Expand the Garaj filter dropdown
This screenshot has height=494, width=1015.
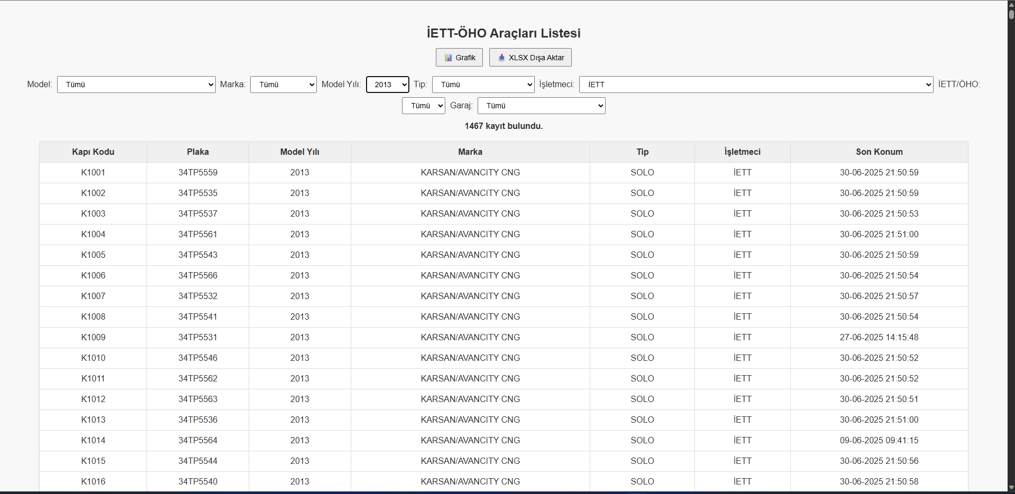tap(541, 106)
